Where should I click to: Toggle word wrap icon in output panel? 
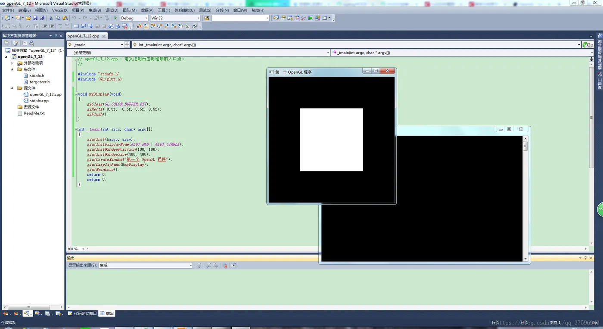click(234, 265)
